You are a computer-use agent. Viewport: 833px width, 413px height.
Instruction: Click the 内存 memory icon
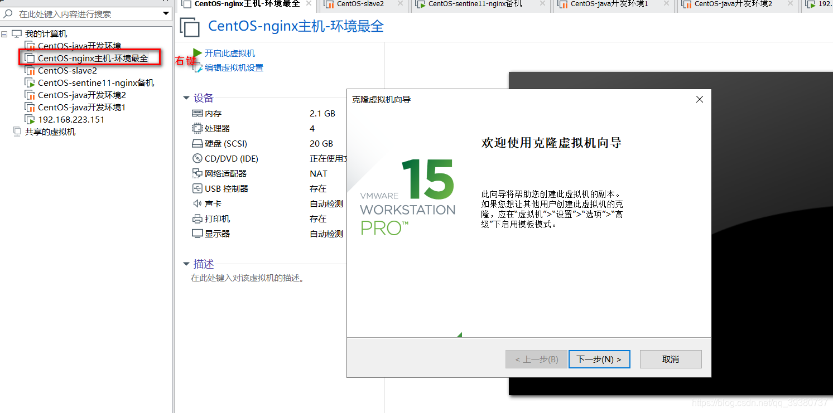[x=197, y=113]
